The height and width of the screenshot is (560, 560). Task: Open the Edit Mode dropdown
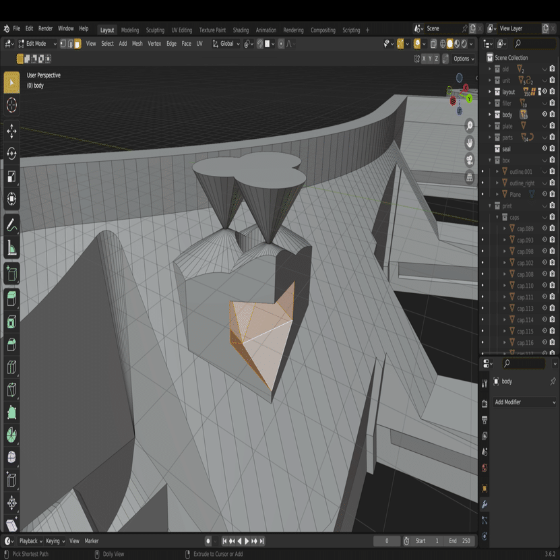click(x=37, y=44)
